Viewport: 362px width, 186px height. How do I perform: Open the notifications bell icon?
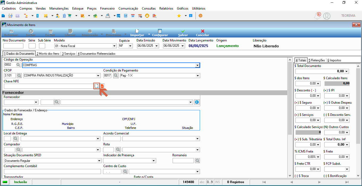click(317, 16)
